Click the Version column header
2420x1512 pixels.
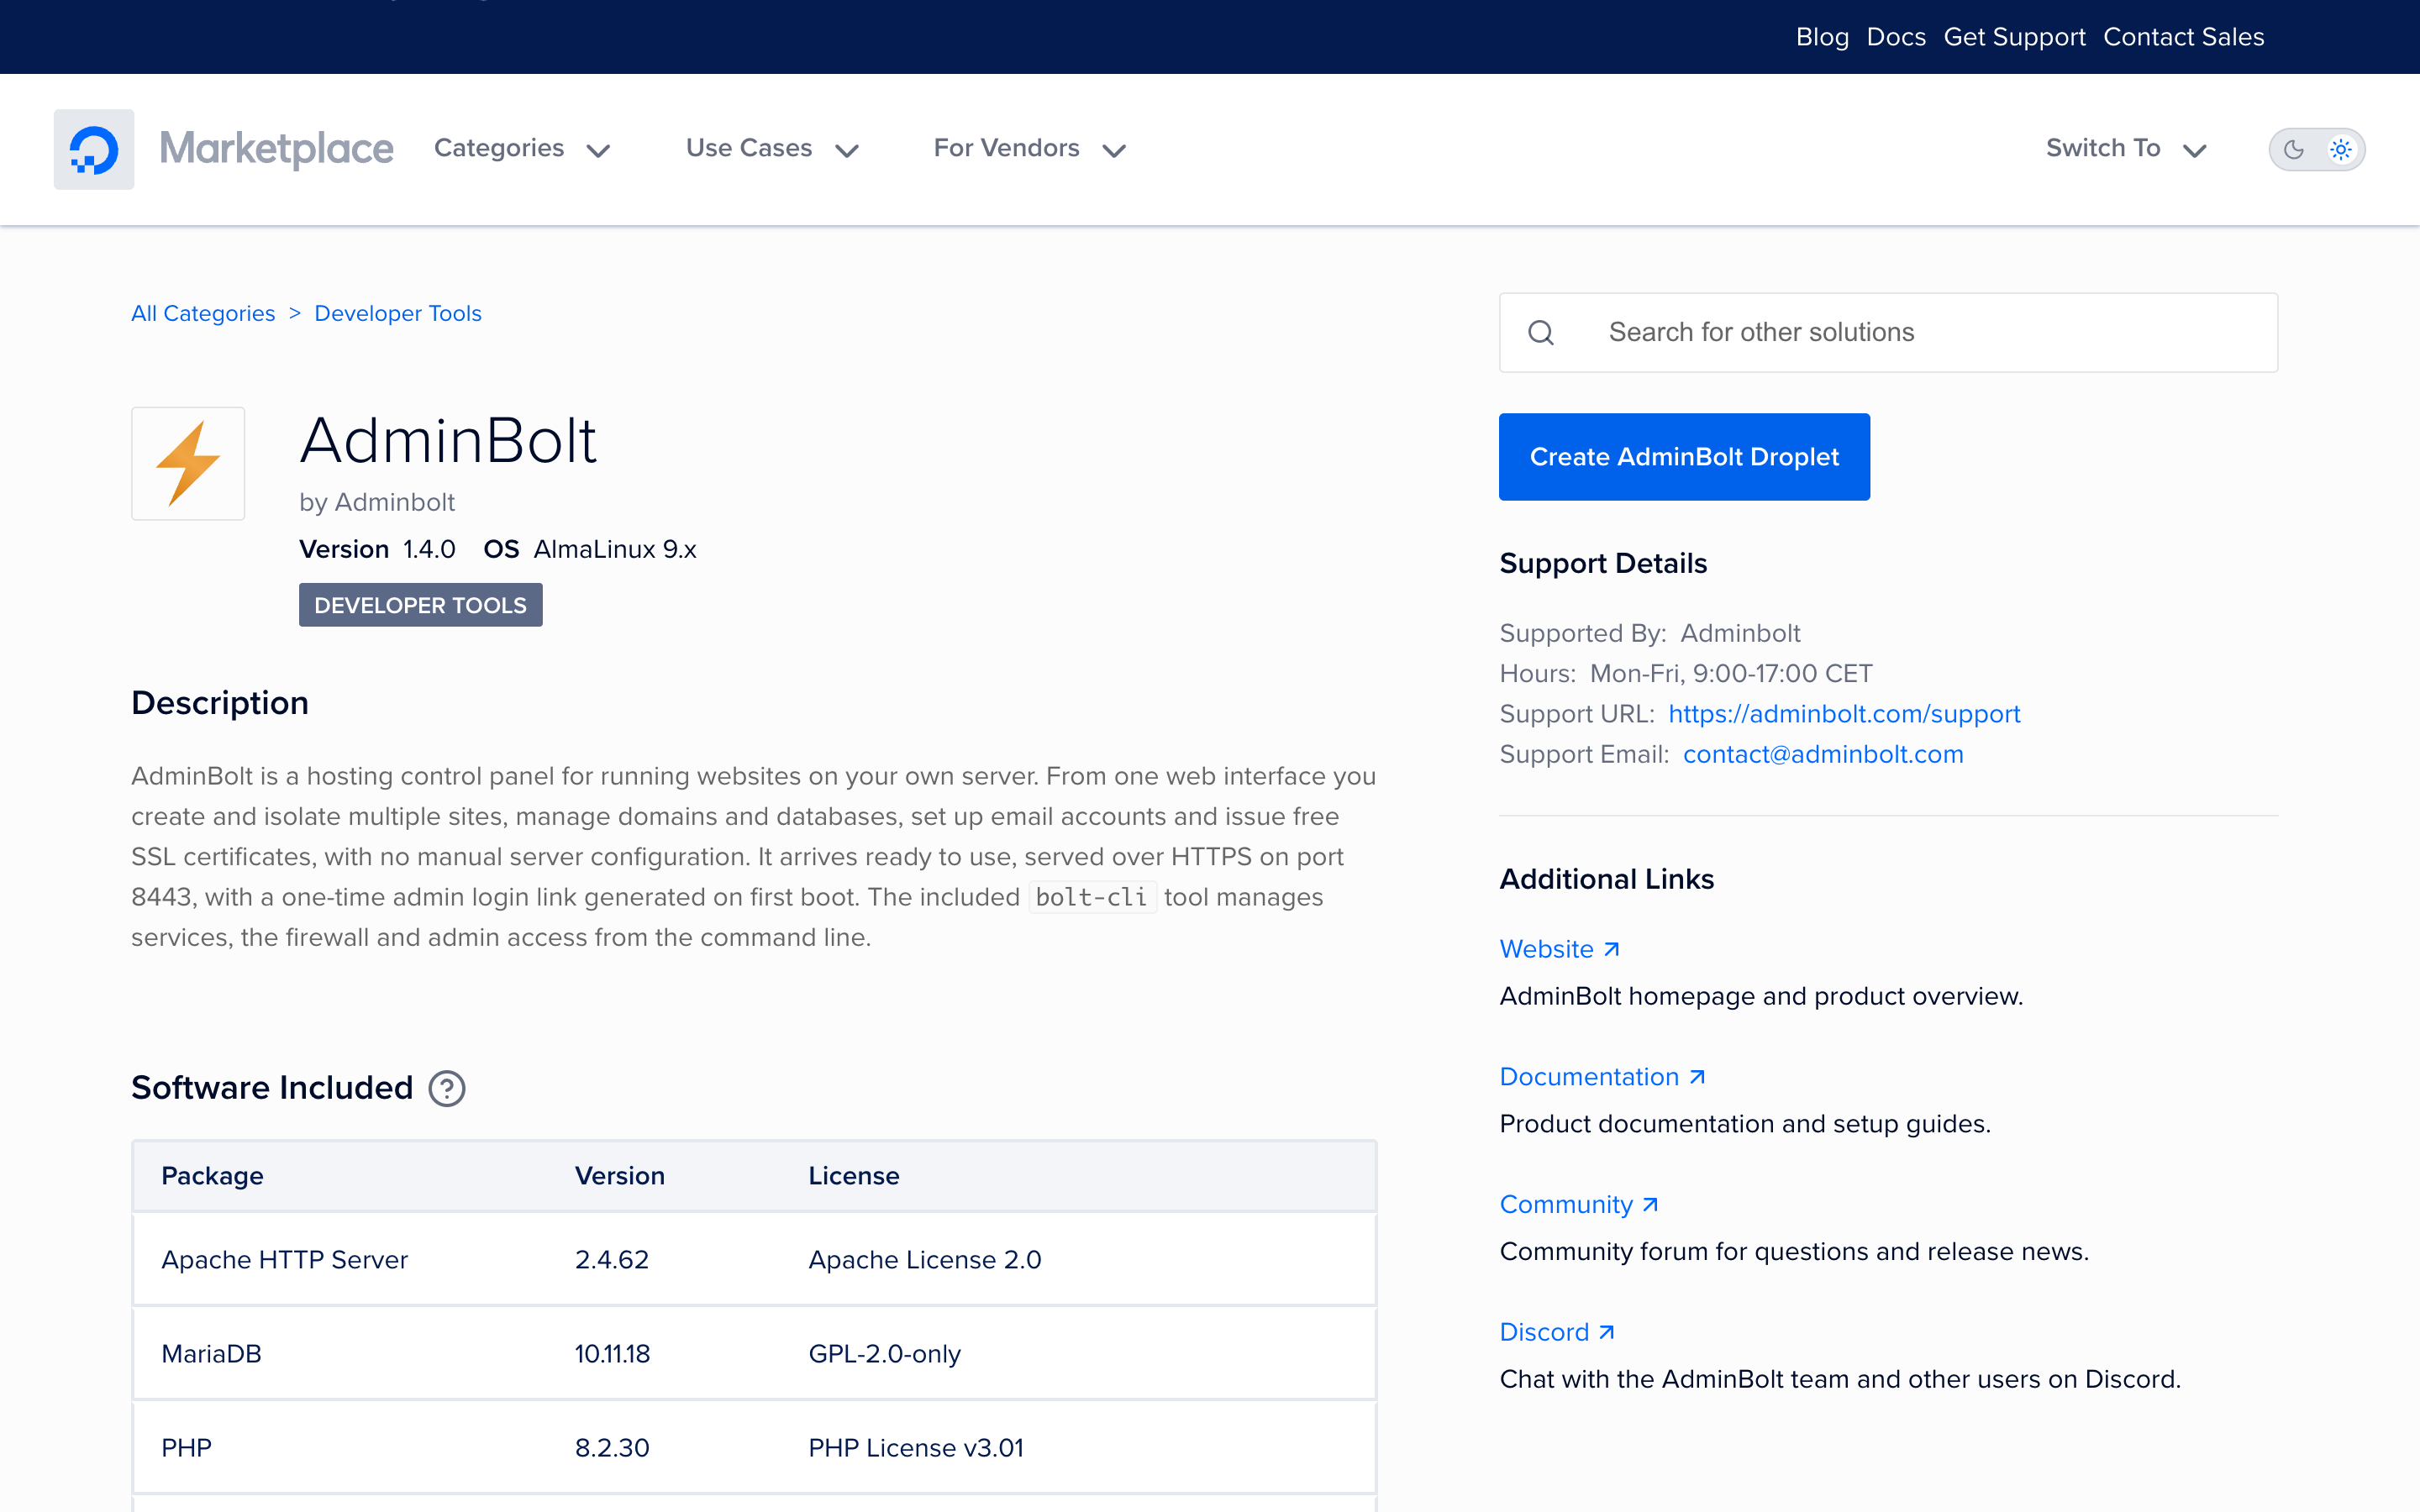point(620,1176)
